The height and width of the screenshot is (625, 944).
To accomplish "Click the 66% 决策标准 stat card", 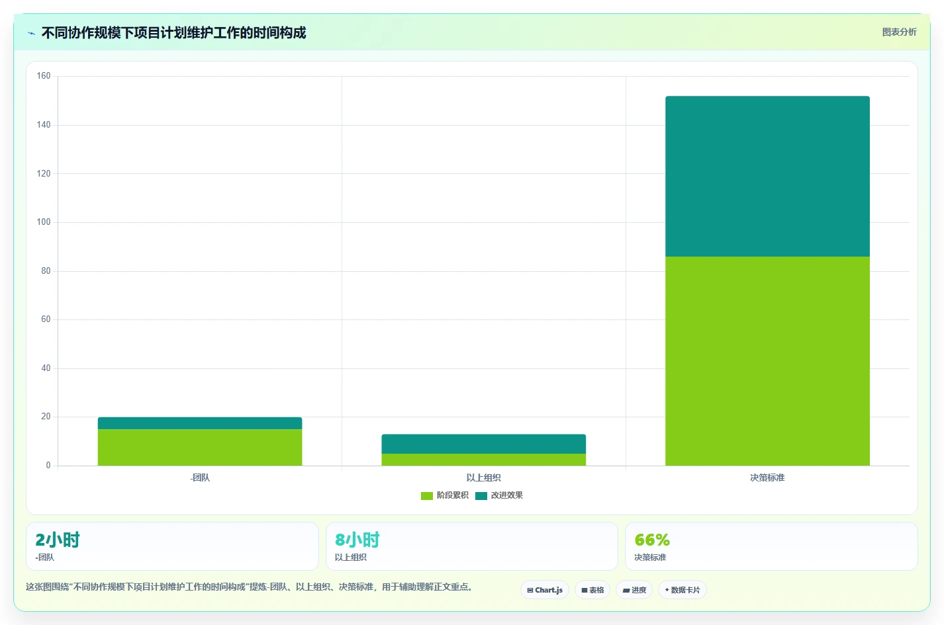I will 771,546.
